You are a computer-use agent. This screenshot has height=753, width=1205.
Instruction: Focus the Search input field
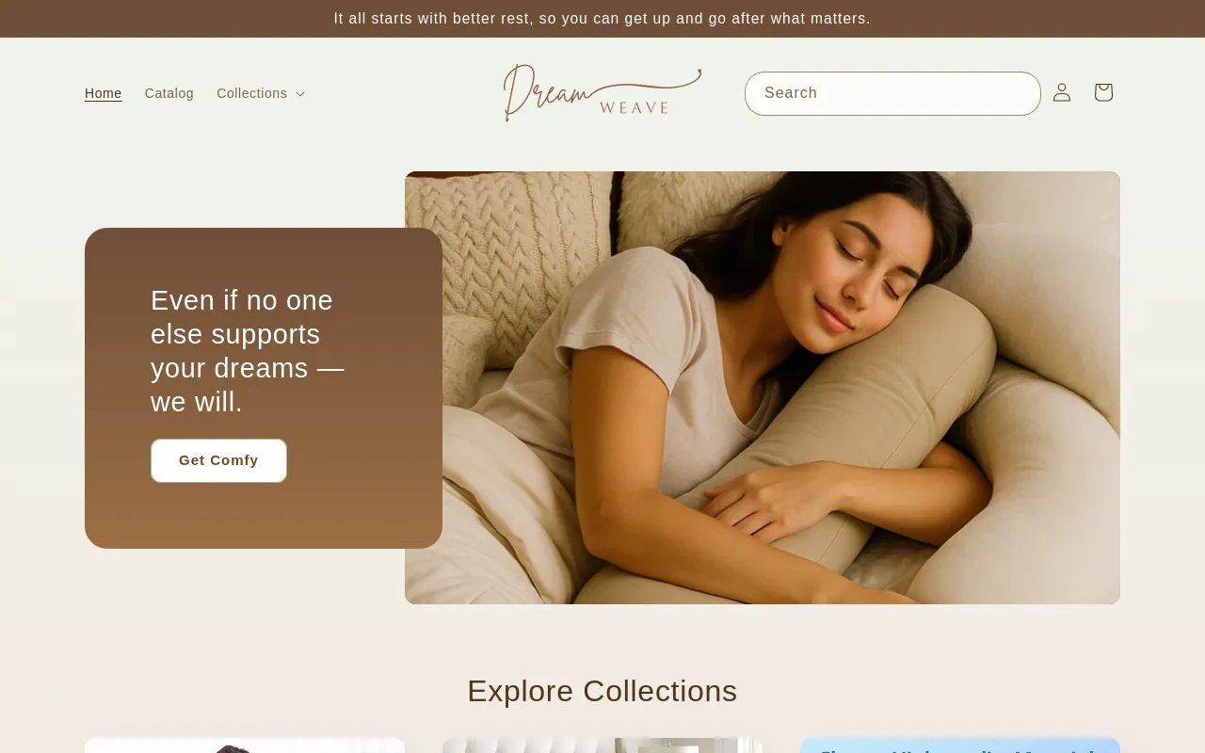coord(892,93)
